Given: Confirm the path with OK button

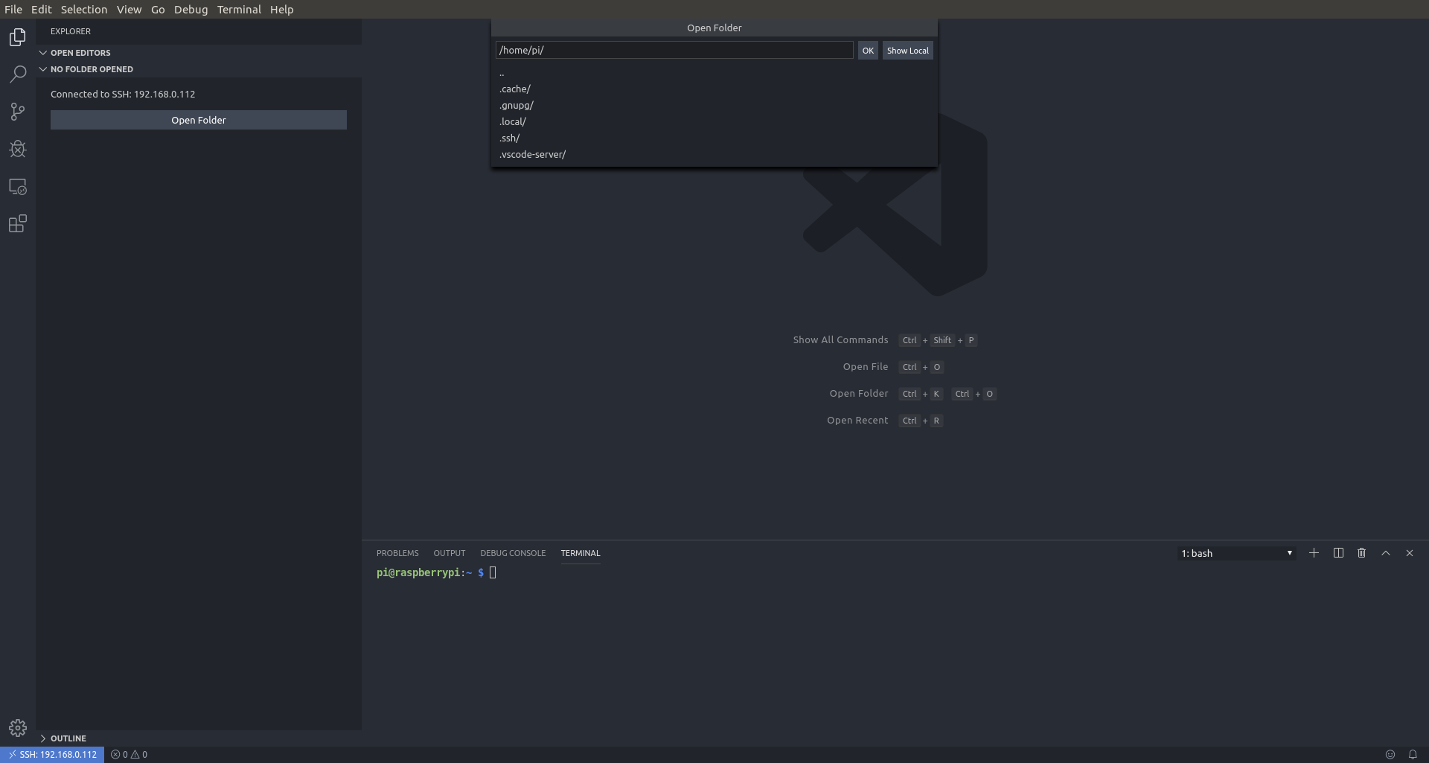Looking at the screenshot, I should 868,51.
